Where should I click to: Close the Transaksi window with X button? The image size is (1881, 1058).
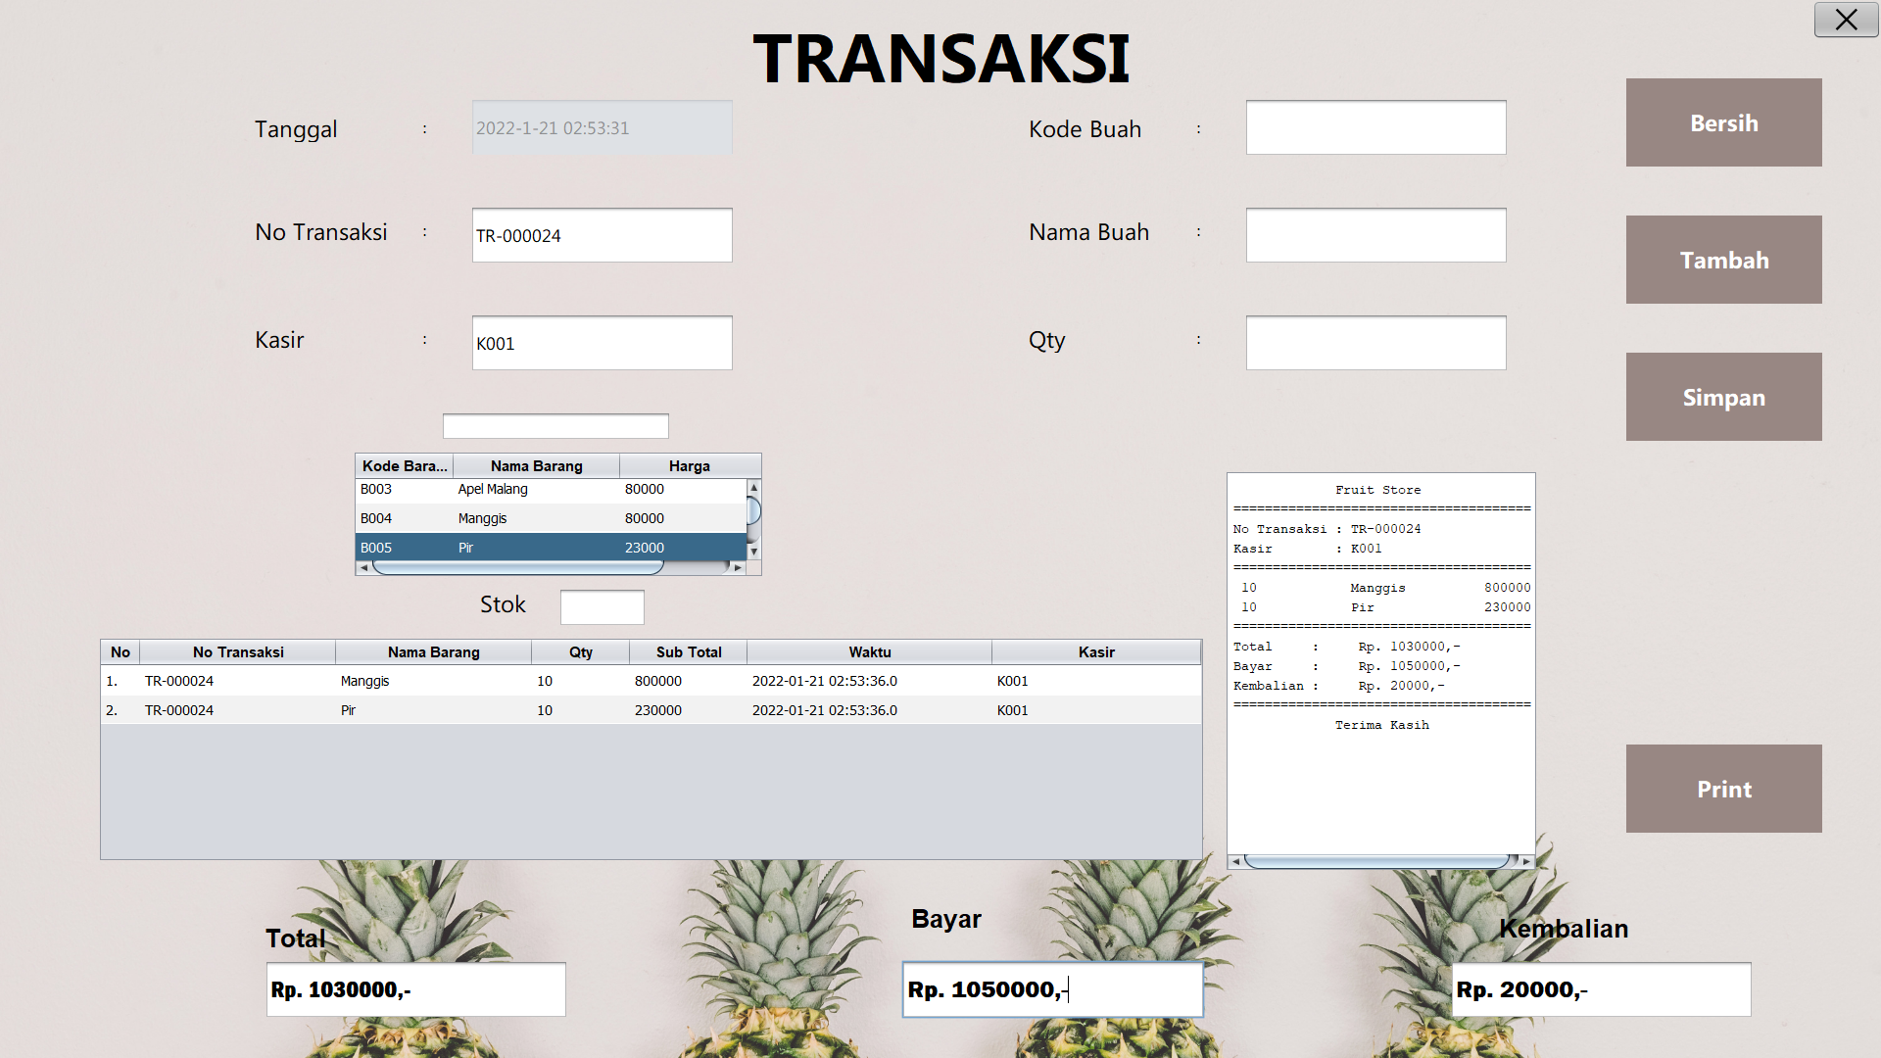coord(1846,20)
